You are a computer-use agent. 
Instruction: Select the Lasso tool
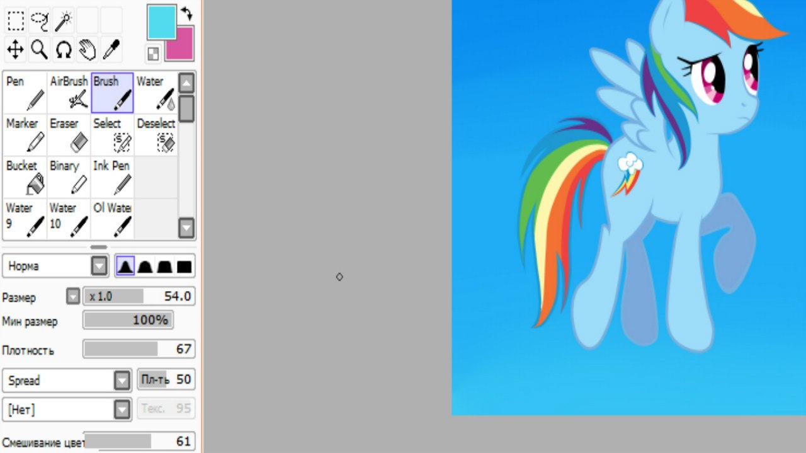[x=39, y=21]
